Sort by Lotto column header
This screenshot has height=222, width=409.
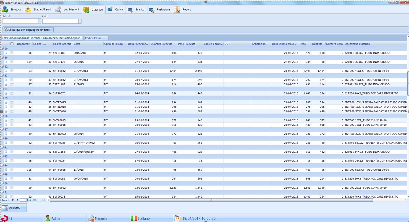coord(88,44)
